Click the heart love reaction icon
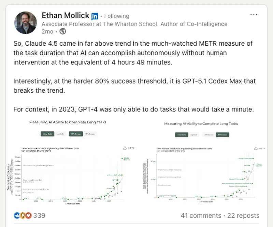 coord(28,215)
